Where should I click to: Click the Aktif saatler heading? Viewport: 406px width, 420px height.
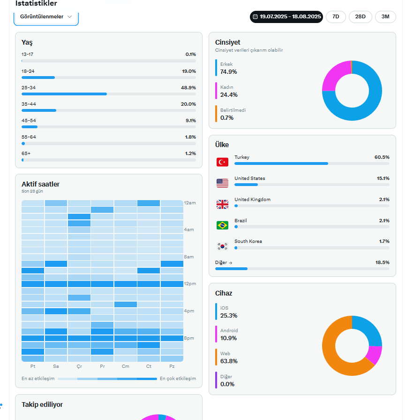[41, 184]
